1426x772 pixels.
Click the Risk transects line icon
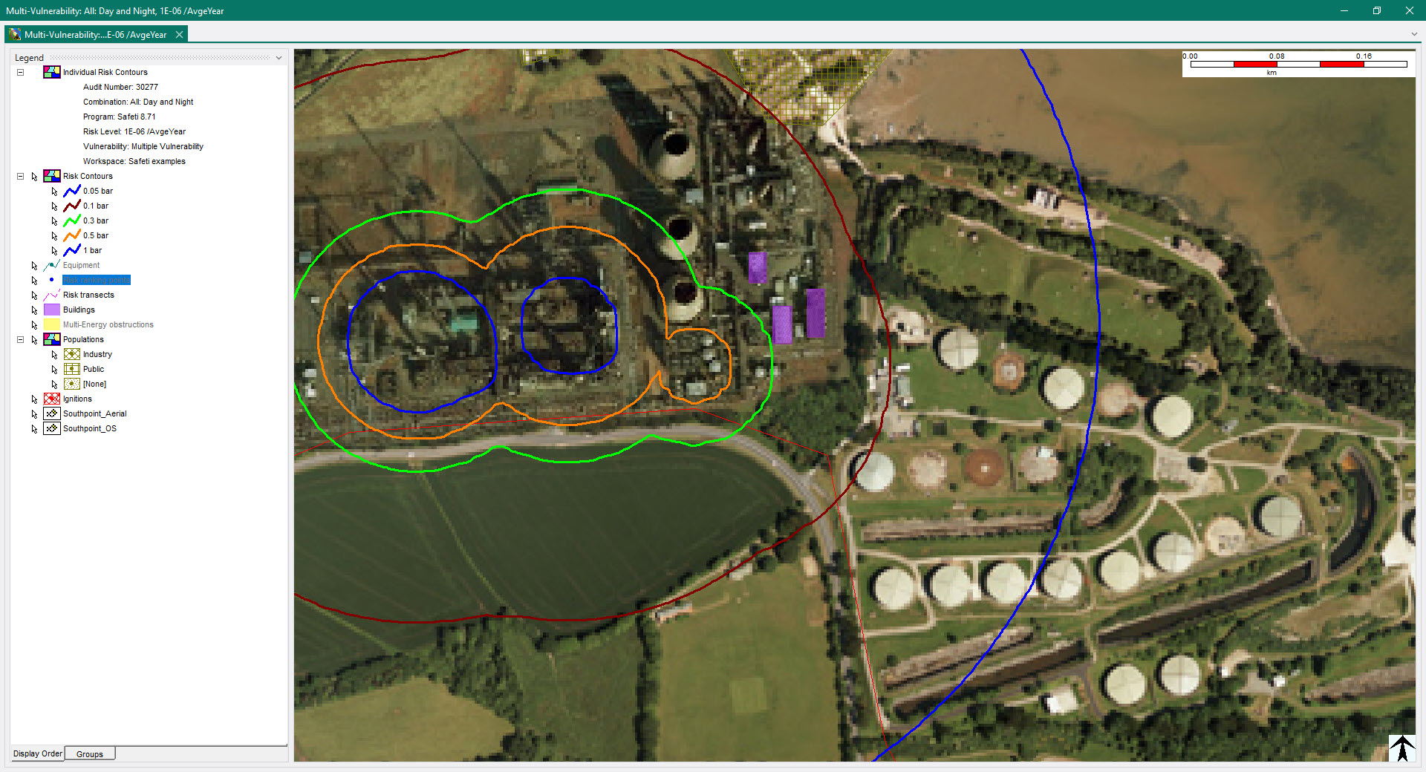pyautogui.click(x=51, y=295)
